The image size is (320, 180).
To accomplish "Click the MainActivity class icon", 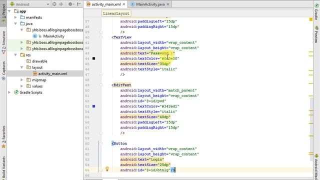I will pyautogui.click(x=35, y=36).
